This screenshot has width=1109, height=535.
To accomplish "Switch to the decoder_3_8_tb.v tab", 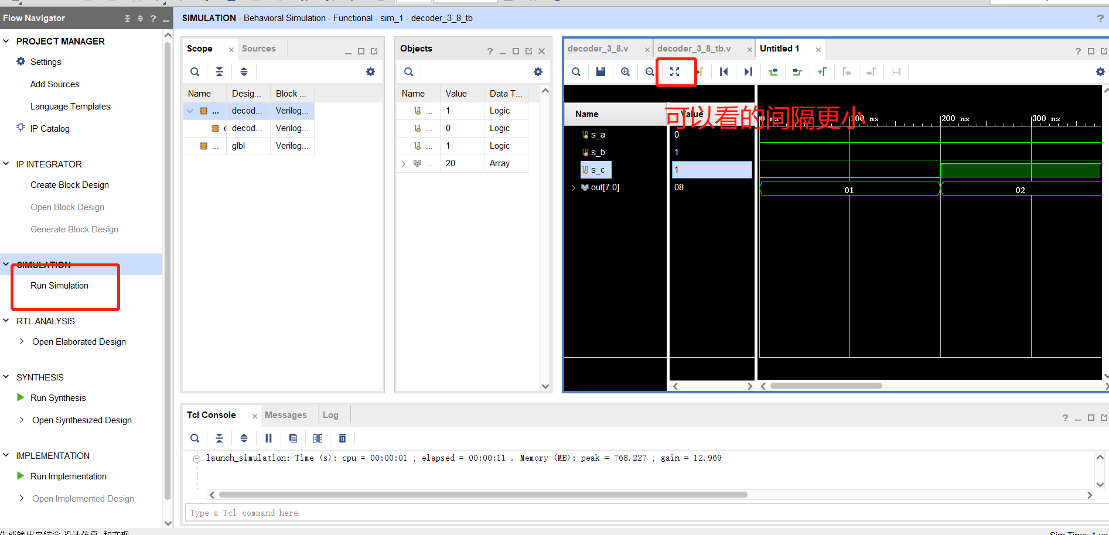I will pos(694,49).
